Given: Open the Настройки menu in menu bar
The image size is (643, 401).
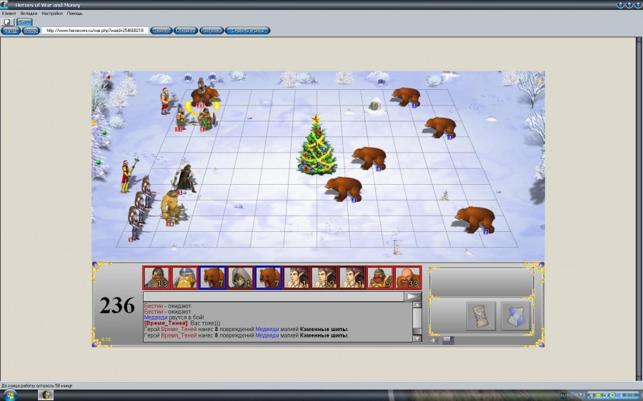Looking at the screenshot, I should click(x=52, y=13).
